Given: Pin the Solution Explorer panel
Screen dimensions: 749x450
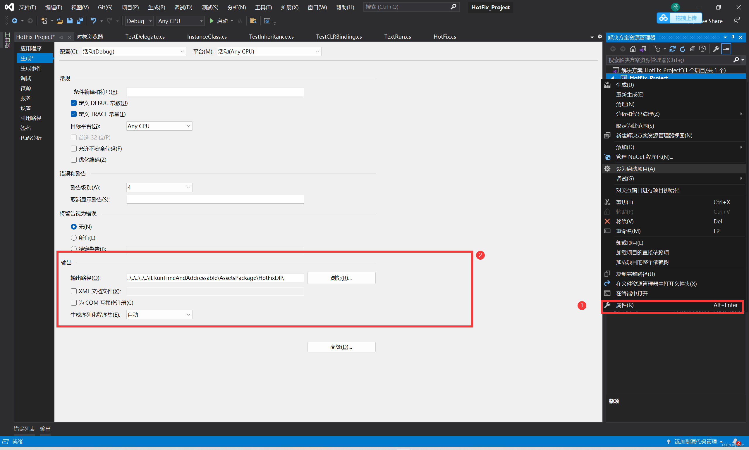Looking at the screenshot, I should pyautogui.click(x=733, y=37).
